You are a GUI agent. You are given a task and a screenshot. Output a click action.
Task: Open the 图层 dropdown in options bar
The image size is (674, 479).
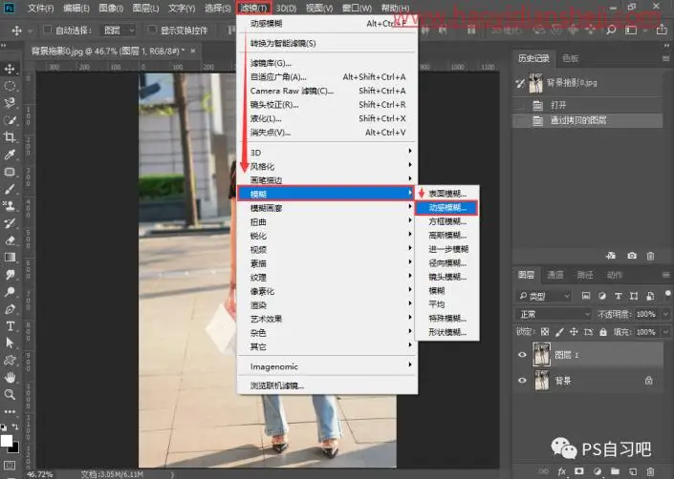119,30
